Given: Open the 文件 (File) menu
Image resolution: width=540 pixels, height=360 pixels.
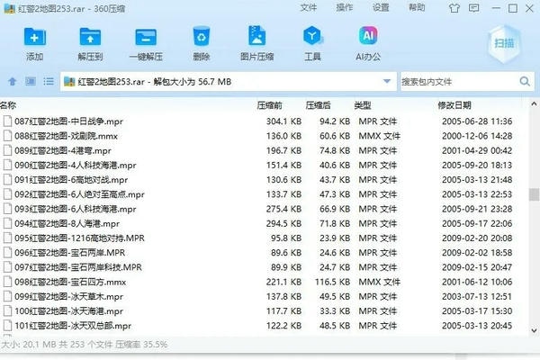Looking at the screenshot, I should tap(308, 7).
